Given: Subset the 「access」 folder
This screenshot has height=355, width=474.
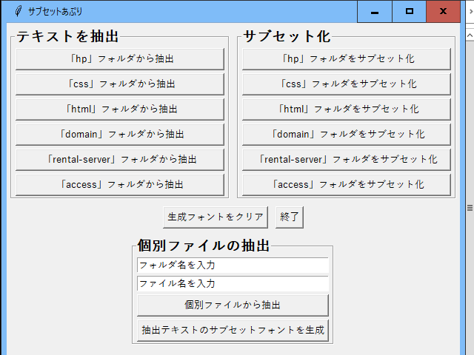Looking at the screenshot, I should (347, 184).
